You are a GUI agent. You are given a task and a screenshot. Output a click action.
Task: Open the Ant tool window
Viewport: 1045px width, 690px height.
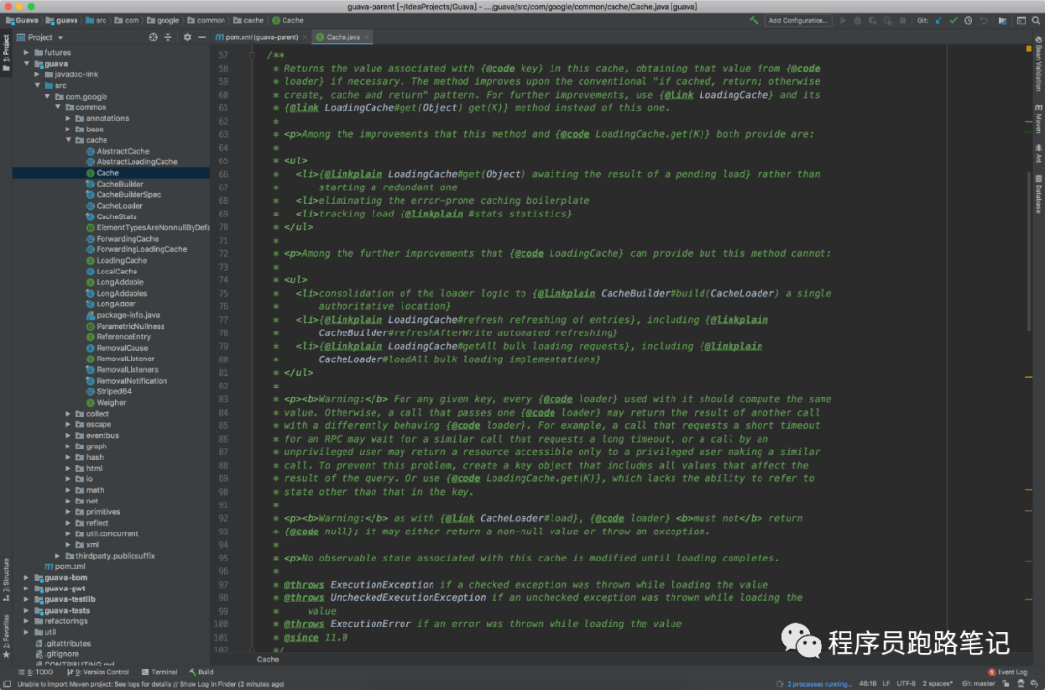[x=1038, y=155]
